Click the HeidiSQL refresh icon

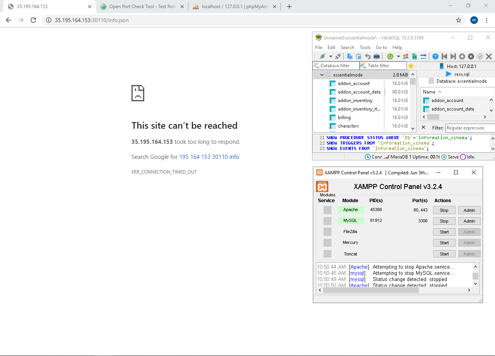coord(390,56)
